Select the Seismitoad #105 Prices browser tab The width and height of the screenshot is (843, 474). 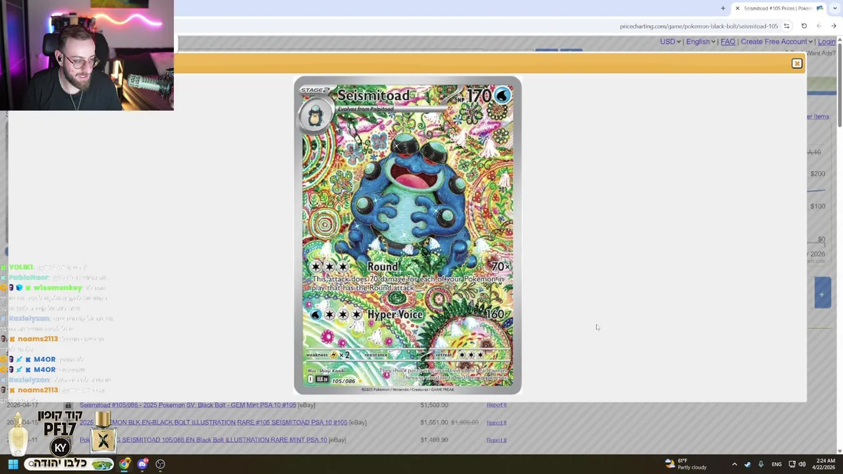[777, 8]
